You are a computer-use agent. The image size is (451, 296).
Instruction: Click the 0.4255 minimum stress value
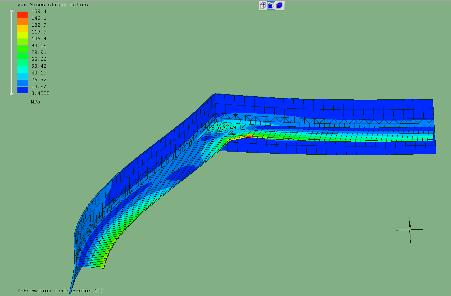pos(40,93)
